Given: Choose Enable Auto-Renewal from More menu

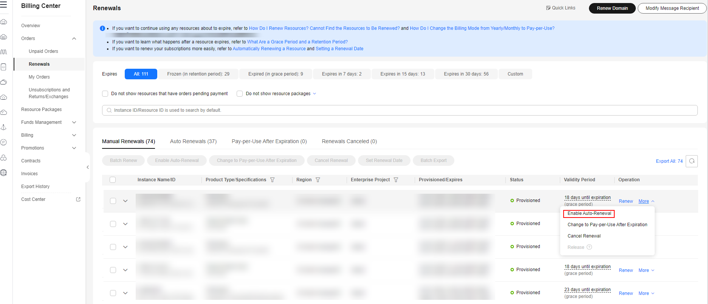Looking at the screenshot, I should coord(589,213).
